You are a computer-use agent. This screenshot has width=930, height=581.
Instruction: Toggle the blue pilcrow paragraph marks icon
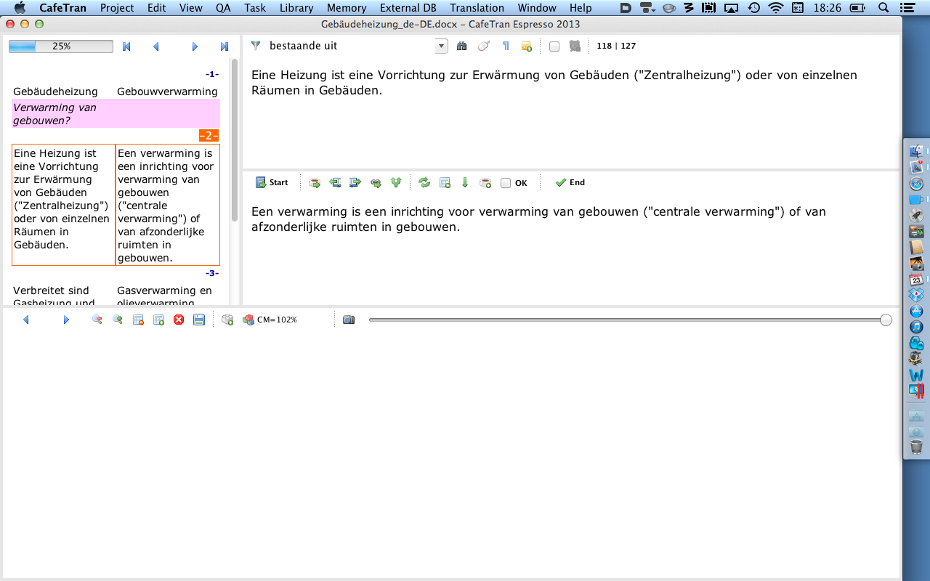506,46
